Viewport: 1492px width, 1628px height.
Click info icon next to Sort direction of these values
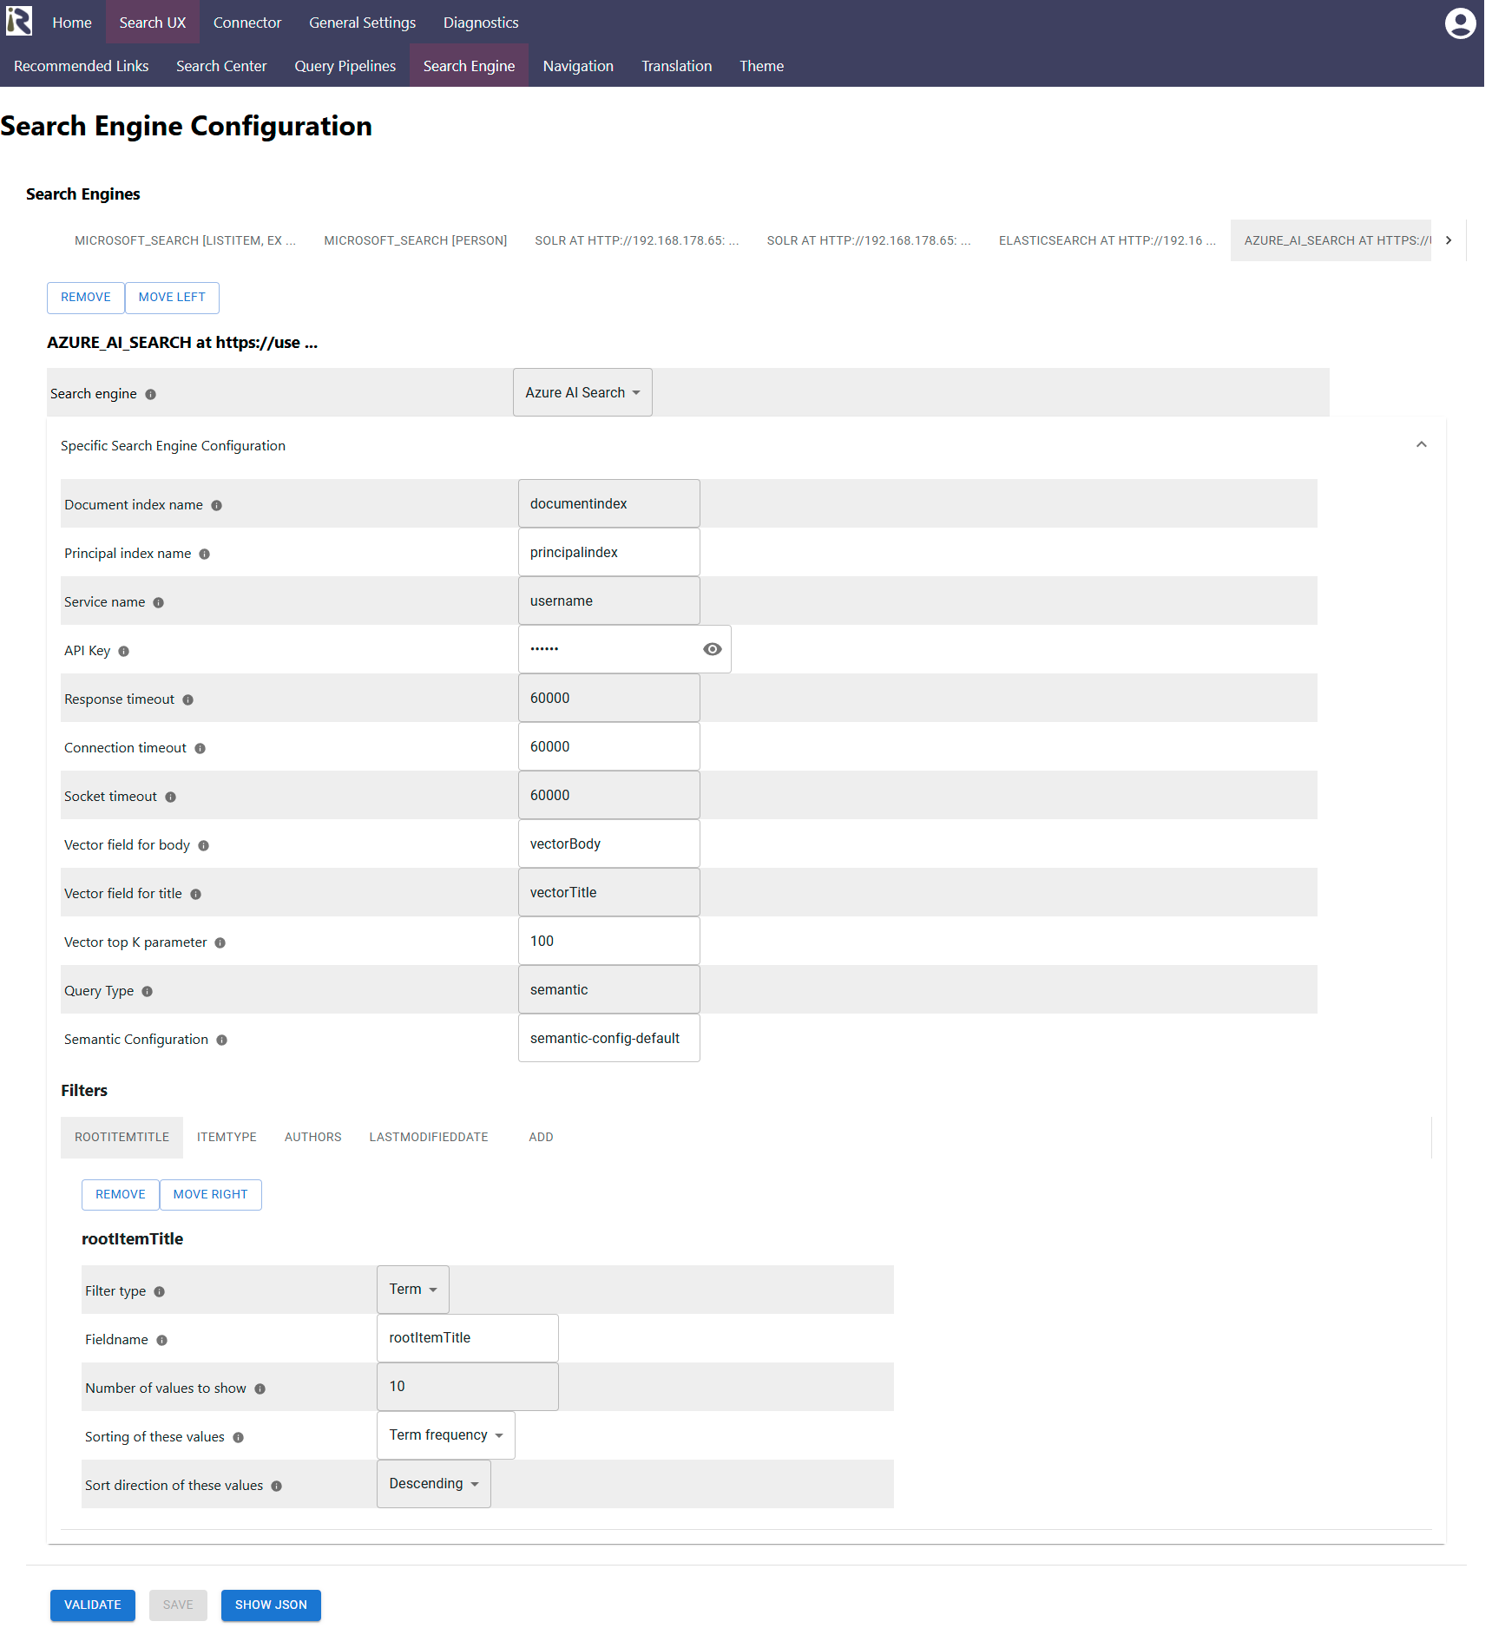pos(277,1486)
